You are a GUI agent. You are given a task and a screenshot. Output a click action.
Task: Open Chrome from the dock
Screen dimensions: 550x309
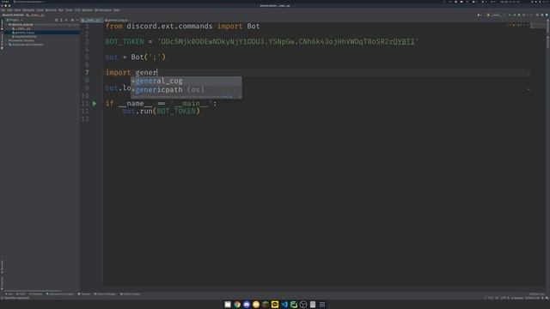pyautogui.click(x=237, y=305)
